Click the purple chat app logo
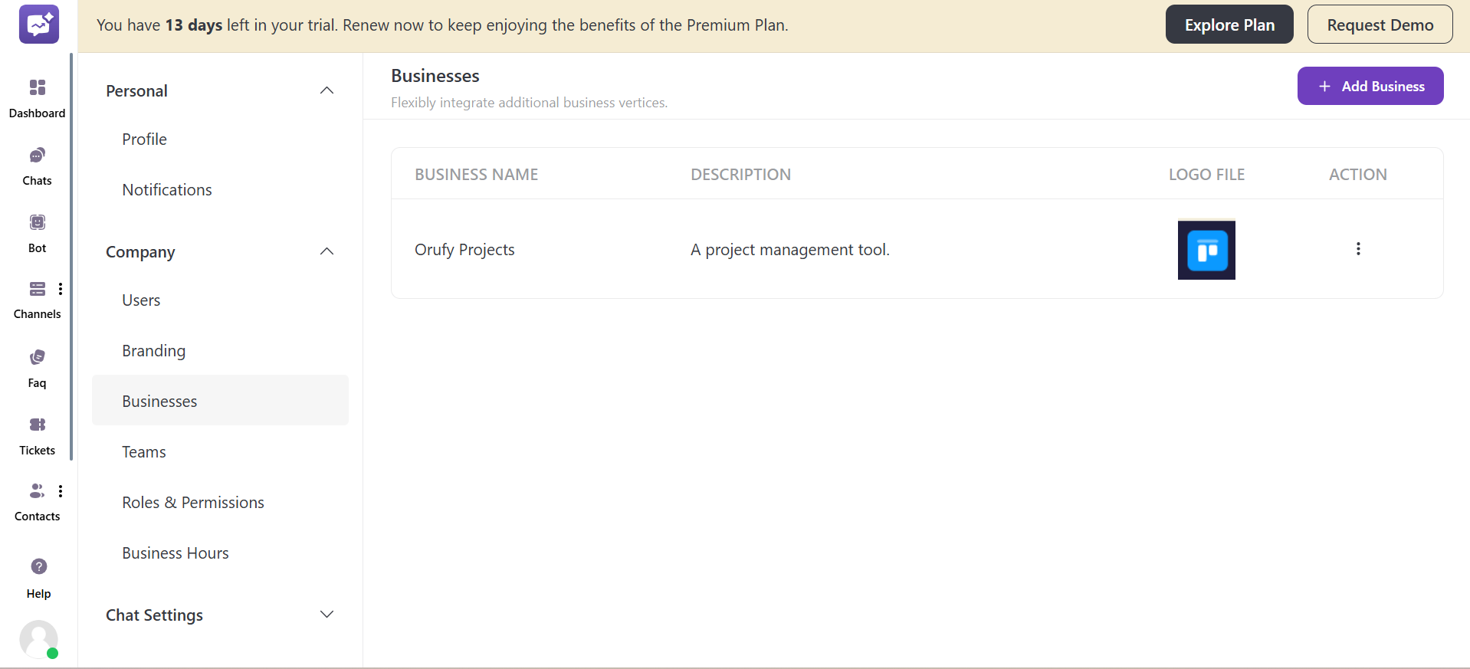The width and height of the screenshot is (1470, 669). [x=39, y=24]
